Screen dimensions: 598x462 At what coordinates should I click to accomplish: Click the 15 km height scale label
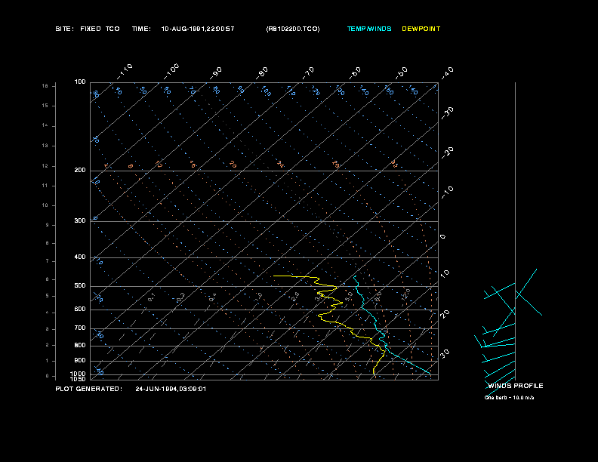click(45, 106)
